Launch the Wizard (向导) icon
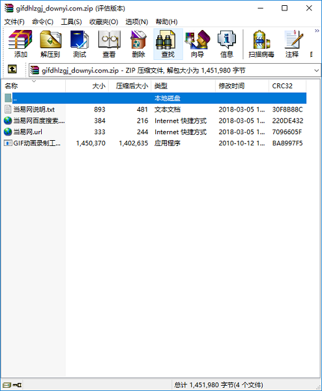This screenshot has width=322, height=391. [x=198, y=44]
